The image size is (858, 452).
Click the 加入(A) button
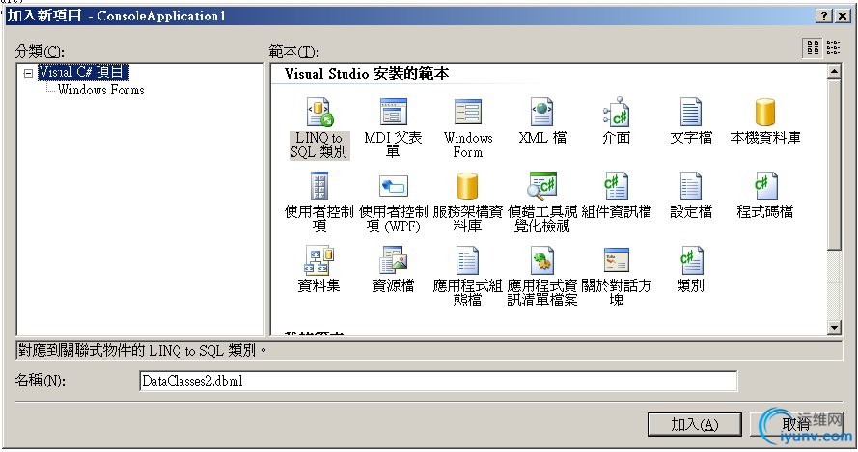point(694,424)
